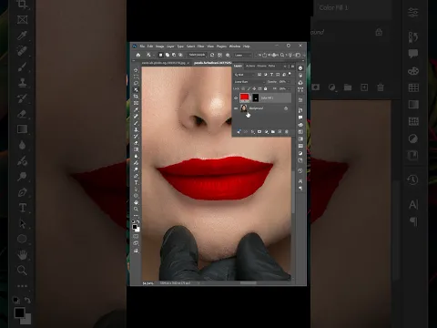Open the Paragraph panel icon in right dock
437x328 pixels.
click(300, 188)
